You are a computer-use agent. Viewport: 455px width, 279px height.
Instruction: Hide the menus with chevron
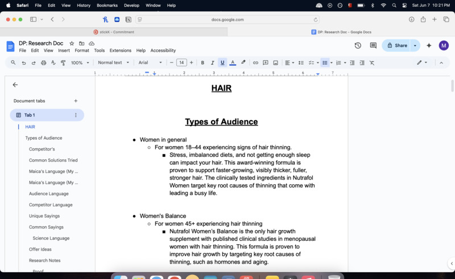[x=441, y=63]
